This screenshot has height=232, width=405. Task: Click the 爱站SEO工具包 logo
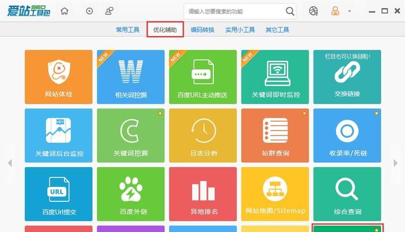coord(28,11)
